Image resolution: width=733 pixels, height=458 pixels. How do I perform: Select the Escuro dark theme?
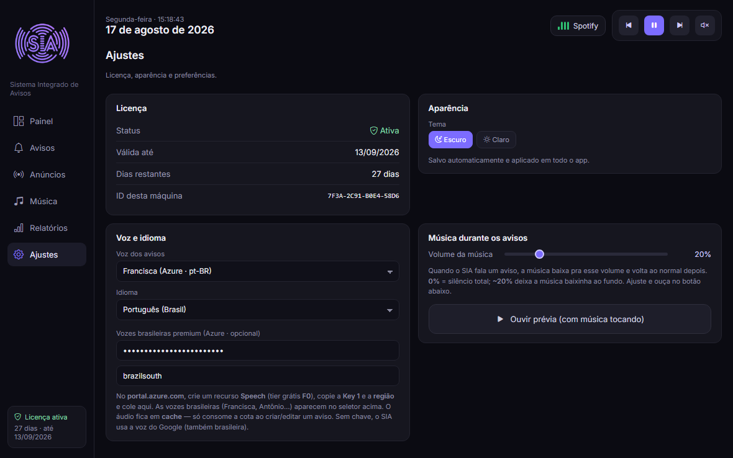(450, 140)
